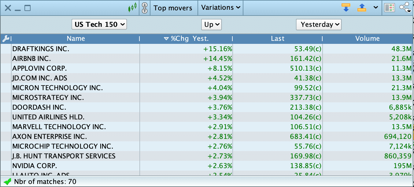Click the share icon
The height and width of the screenshot is (187, 414).
click(405, 8)
